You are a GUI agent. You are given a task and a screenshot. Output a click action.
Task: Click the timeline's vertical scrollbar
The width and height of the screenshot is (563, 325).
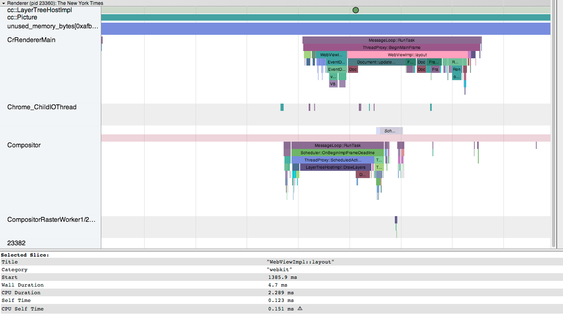pyautogui.click(x=553, y=121)
